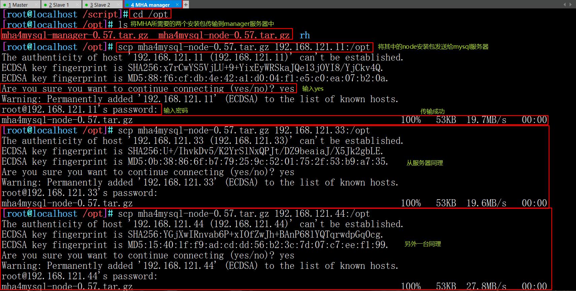Click fingerprint SHA256:x7rCwYS5VjLU text

point(256,68)
